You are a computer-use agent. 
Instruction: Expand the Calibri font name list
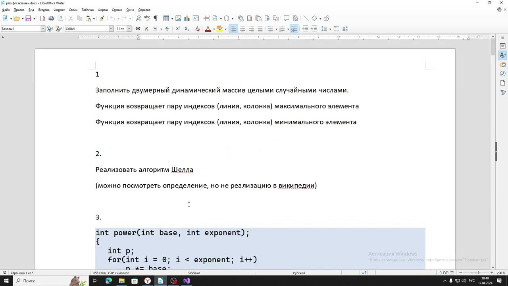[x=111, y=29]
